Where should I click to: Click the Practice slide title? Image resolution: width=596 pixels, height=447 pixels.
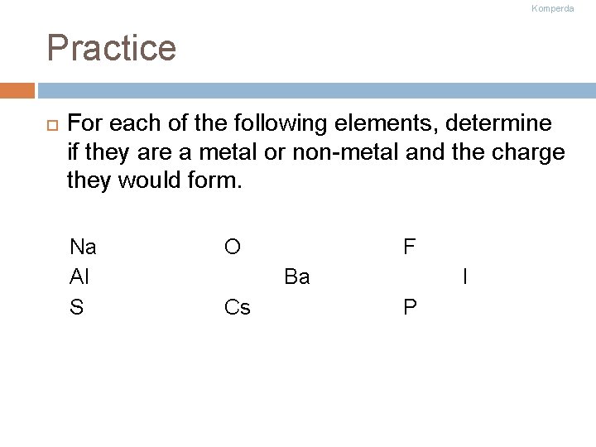point(112,48)
